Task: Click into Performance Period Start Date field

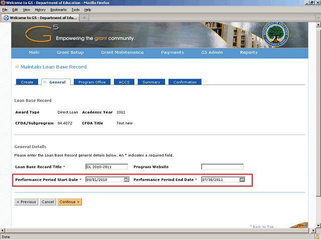Action: click(x=104, y=179)
